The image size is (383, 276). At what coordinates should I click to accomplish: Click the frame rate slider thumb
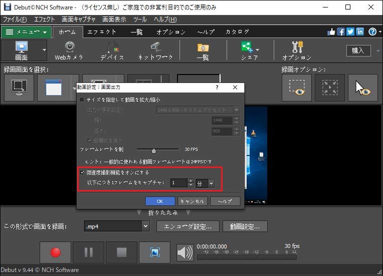(x=153, y=150)
